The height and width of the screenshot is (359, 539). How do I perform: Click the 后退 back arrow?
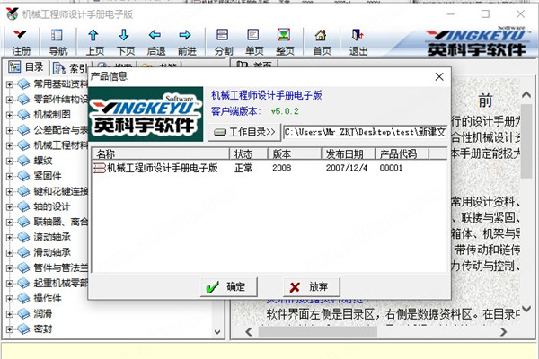point(155,41)
